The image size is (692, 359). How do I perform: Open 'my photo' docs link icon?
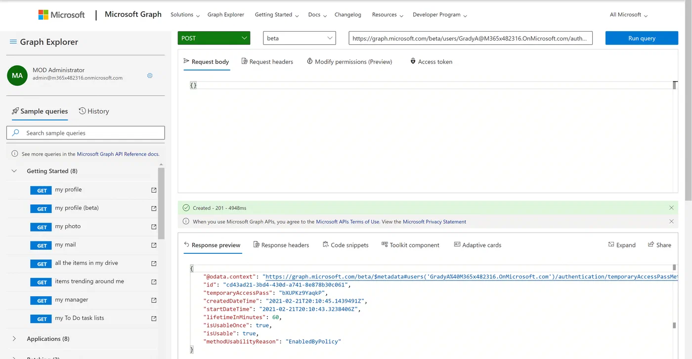(154, 227)
